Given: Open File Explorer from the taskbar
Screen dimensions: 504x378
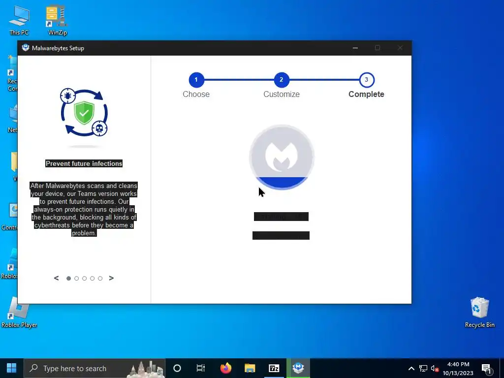Looking at the screenshot, I should point(250,368).
